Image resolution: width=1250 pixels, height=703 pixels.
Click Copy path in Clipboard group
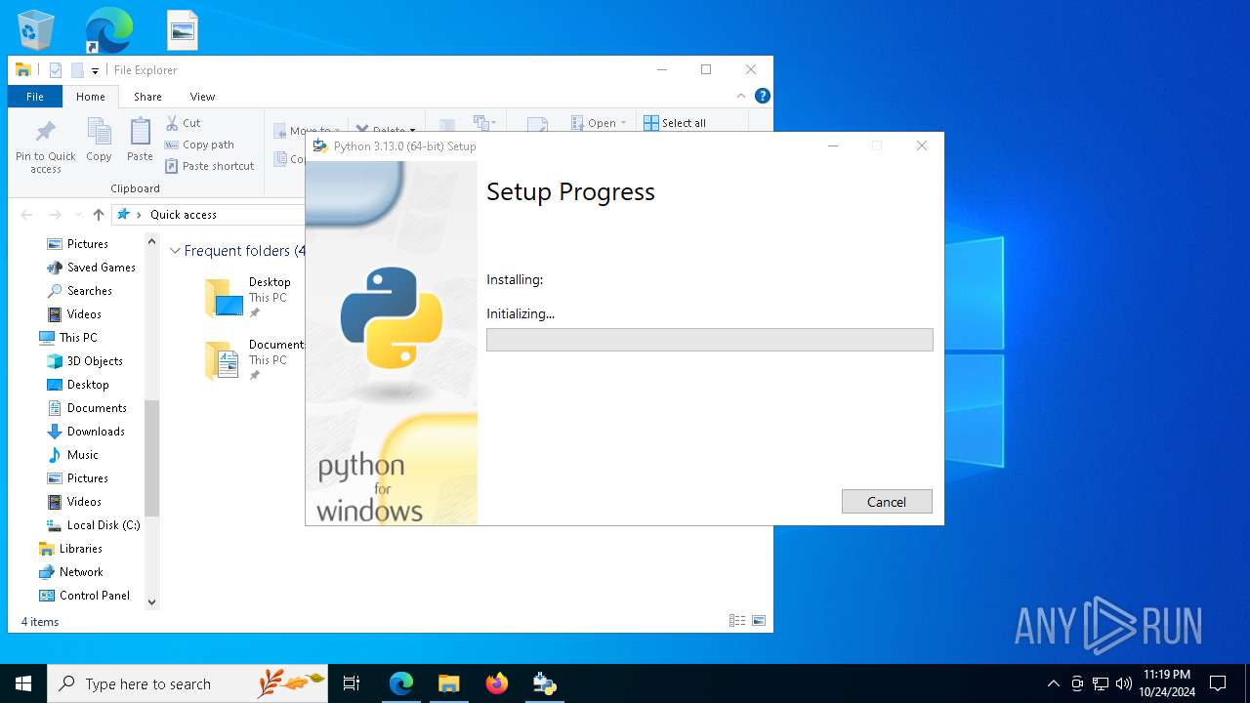(199, 145)
